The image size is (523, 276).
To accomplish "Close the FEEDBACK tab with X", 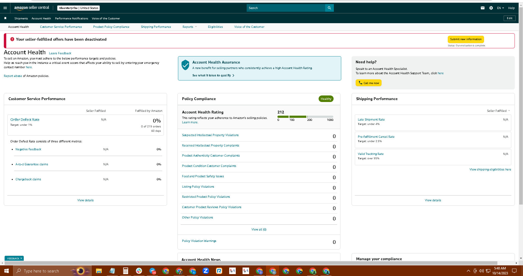I will click(x=21, y=258).
